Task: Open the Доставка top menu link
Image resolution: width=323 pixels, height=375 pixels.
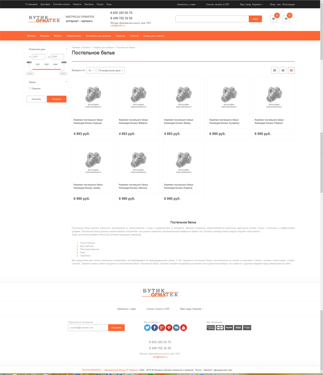Action: click(x=45, y=4)
